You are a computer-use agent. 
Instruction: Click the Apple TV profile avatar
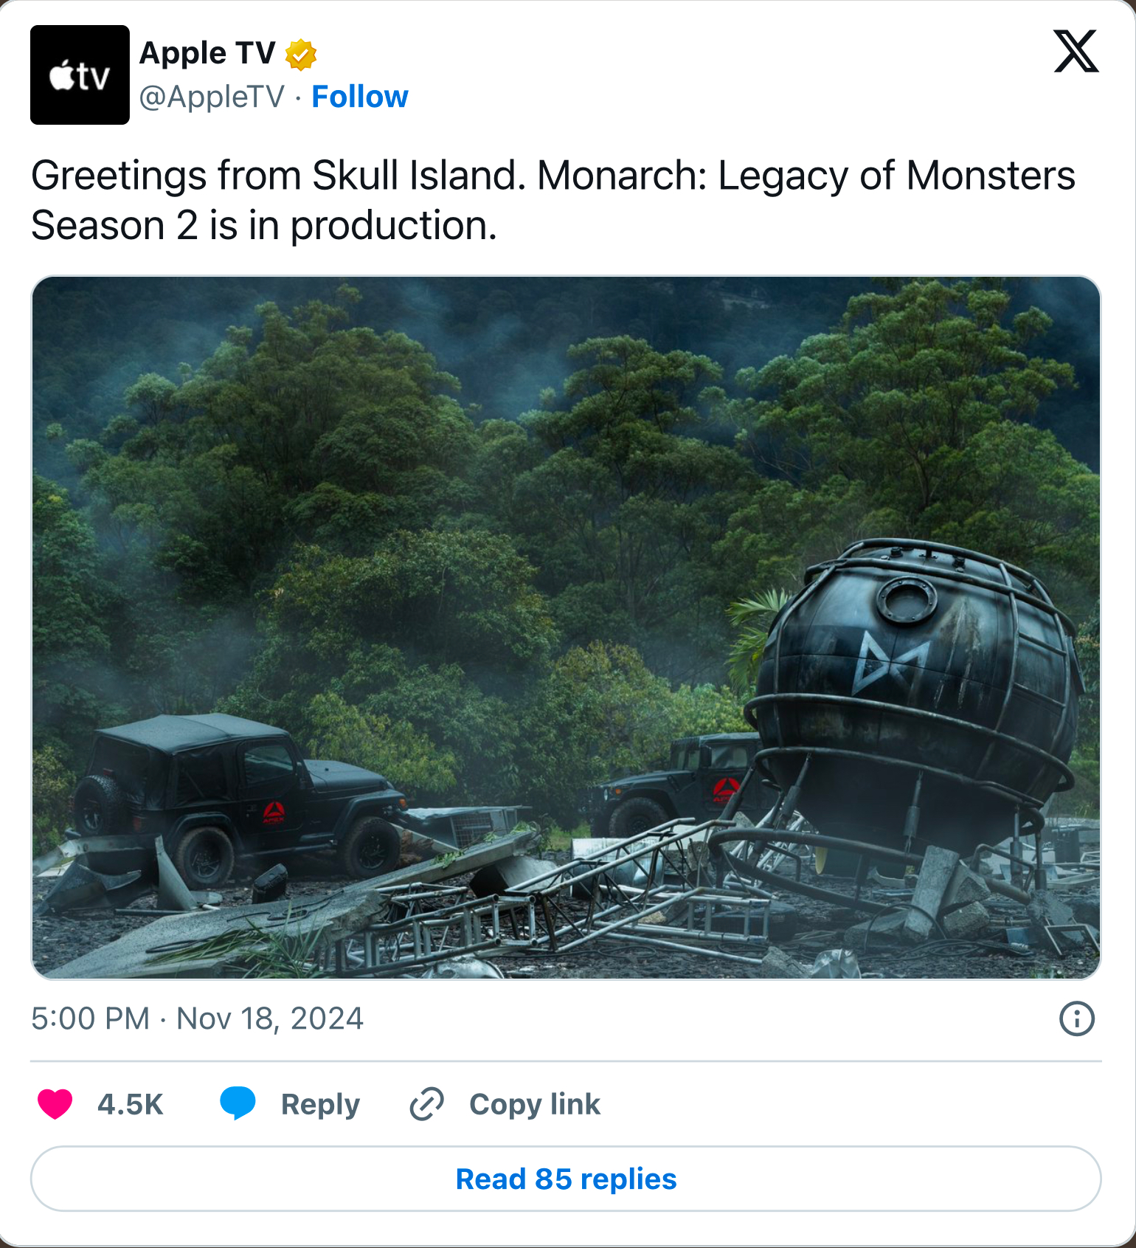[x=80, y=75]
